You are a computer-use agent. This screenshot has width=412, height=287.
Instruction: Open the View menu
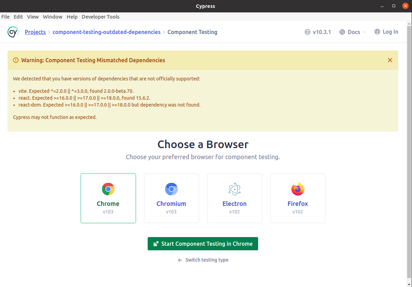33,17
